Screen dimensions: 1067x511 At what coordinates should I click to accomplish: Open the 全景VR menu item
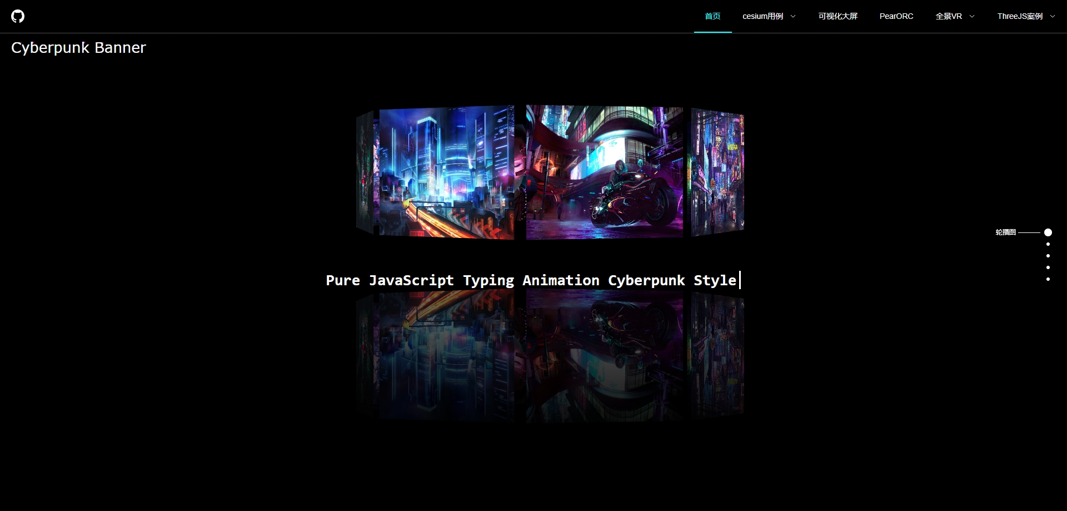pyautogui.click(x=949, y=16)
